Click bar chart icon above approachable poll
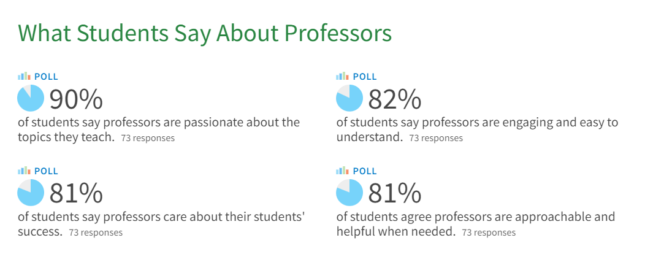 [x=343, y=170]
